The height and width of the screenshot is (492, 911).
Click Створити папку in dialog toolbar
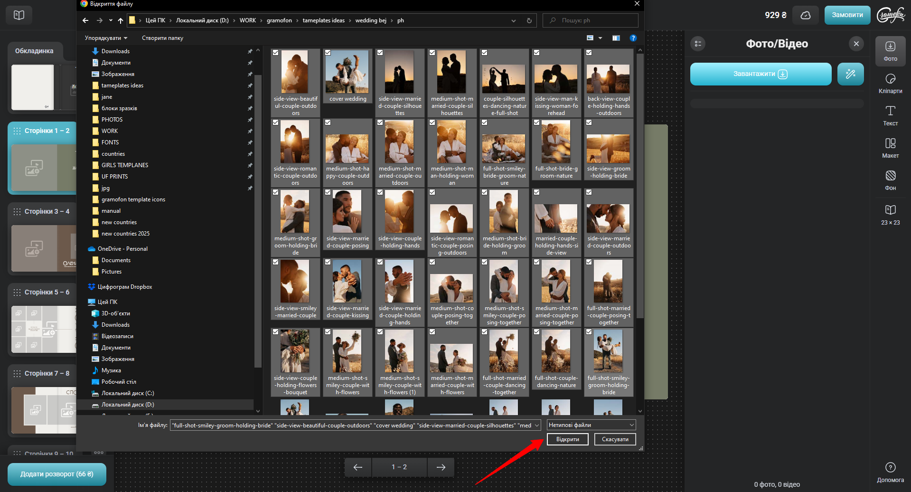(162, 38)
